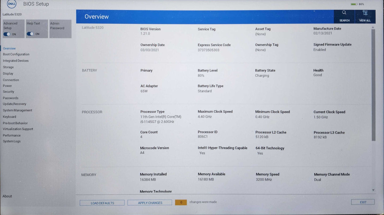Screen dimensions: 384x215
Task: Toggle Advanced Setup switch
Action: pyautogui.click(x=7, y=34)
